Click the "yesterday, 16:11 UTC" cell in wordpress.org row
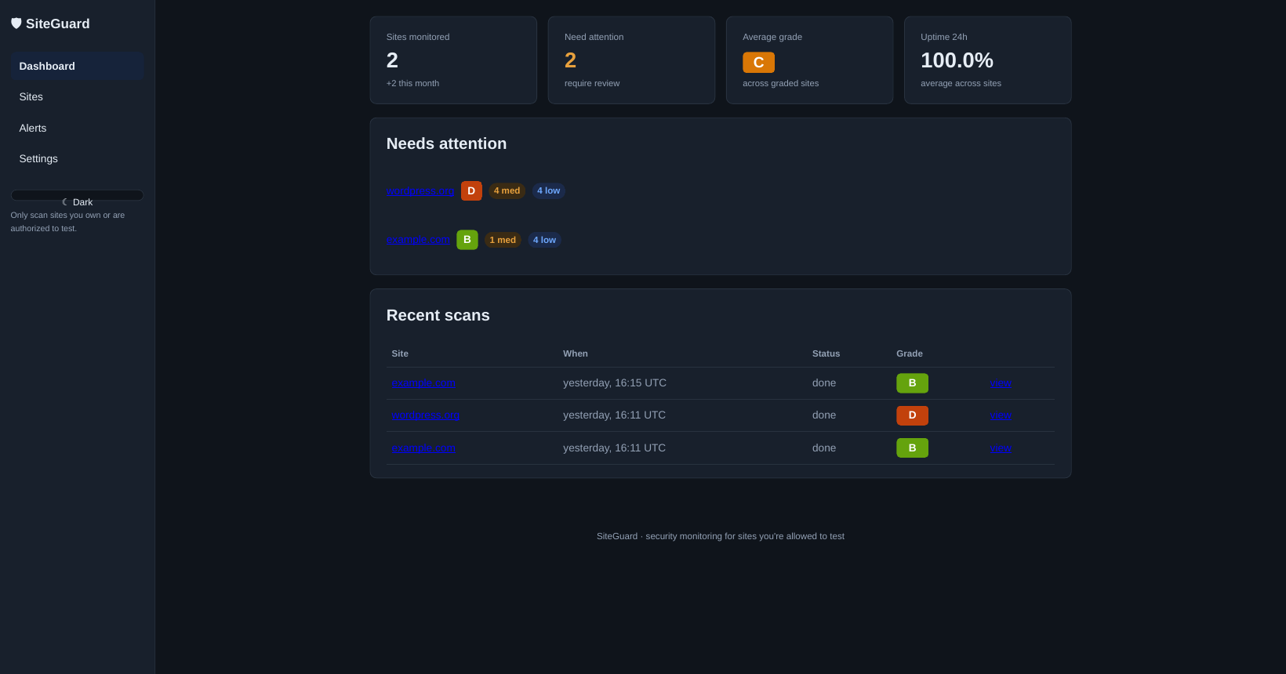The width and height of the screenshot is (1286, 674). click(614, 415)
